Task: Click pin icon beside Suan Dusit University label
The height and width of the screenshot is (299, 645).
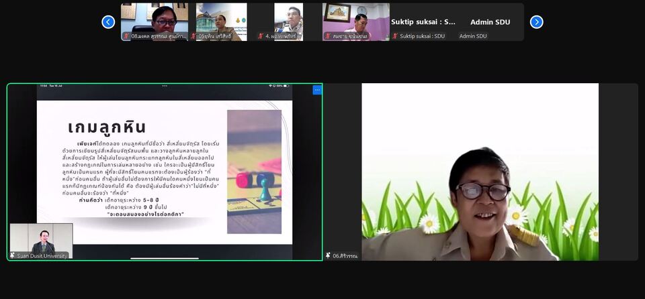Action: click(13, 255)
